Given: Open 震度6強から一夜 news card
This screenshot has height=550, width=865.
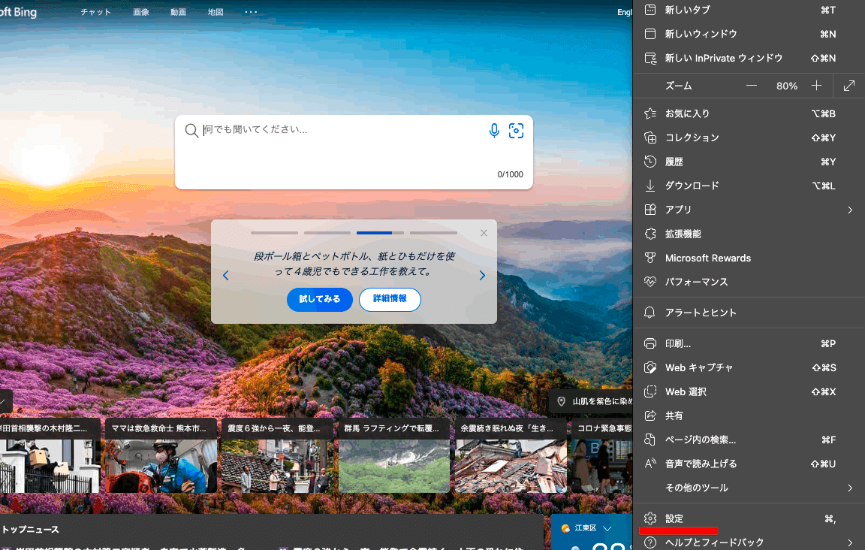Looking at the screenshot, I should [278, 455].
